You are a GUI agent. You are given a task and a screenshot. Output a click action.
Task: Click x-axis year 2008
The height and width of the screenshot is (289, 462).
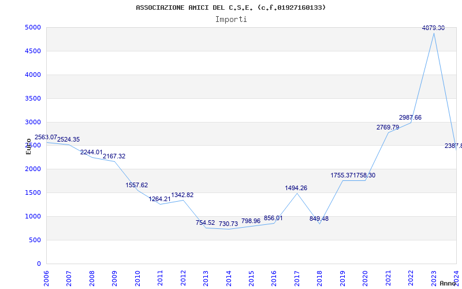[92, 279]
